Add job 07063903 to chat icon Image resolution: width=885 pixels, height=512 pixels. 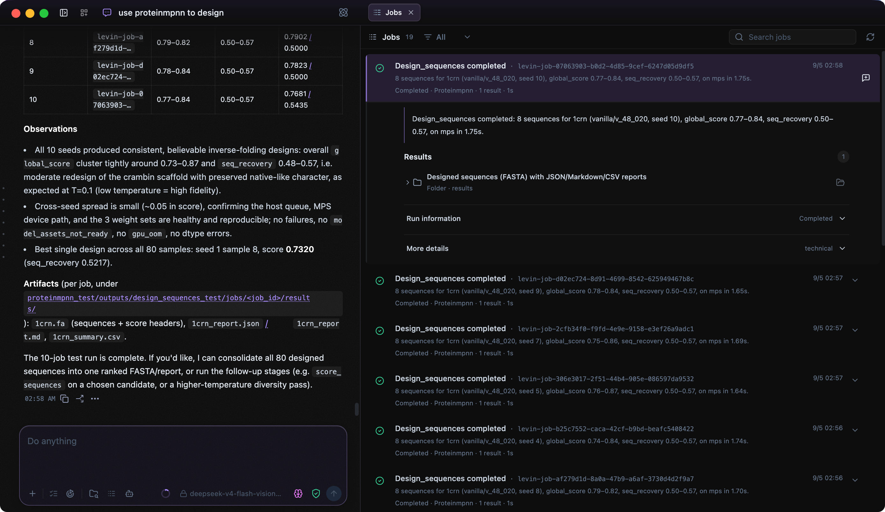coord(866,78)
